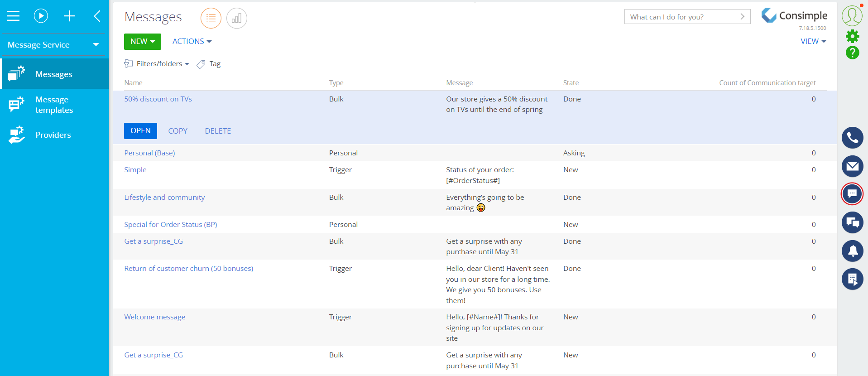Screen dimensions: 868x376
Task: Switch to list view icon
Action: point(211,18)
